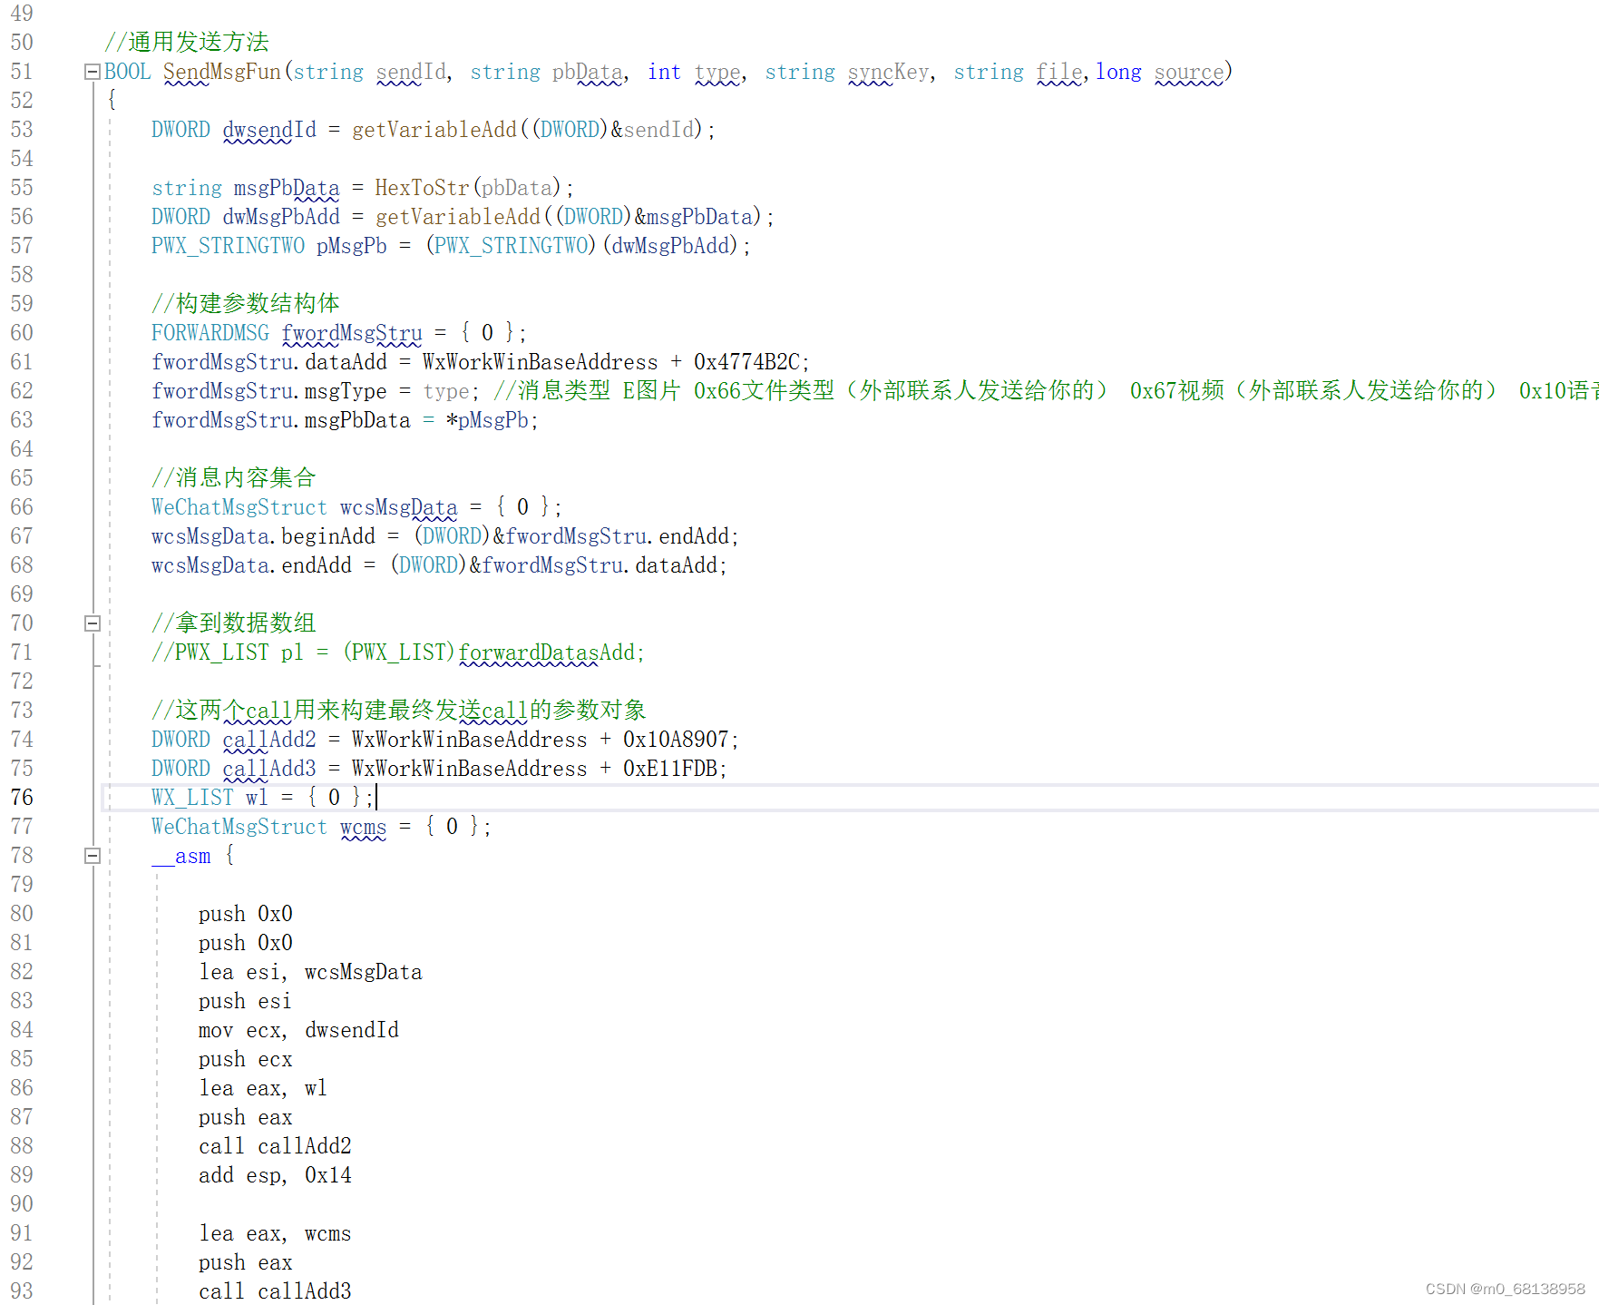The image size is (1599, 1305).
Task: Click wcsMsgData.endAdd on line 68
Action: coord(251,565)
